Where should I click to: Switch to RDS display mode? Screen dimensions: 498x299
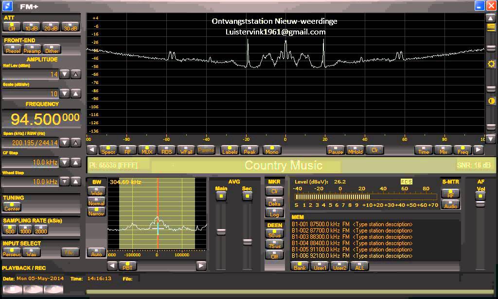coord(166,150)
